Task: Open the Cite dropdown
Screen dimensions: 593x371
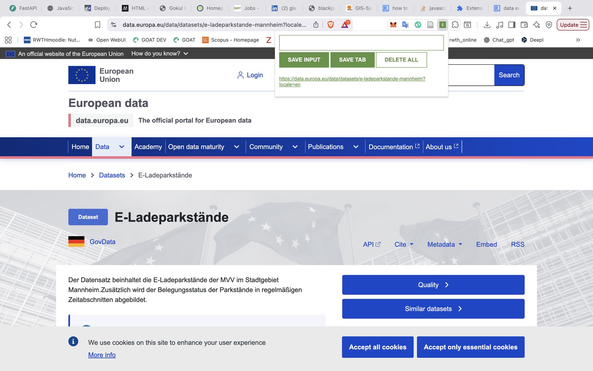Action: pyautogui.click(x=404, y=244)
